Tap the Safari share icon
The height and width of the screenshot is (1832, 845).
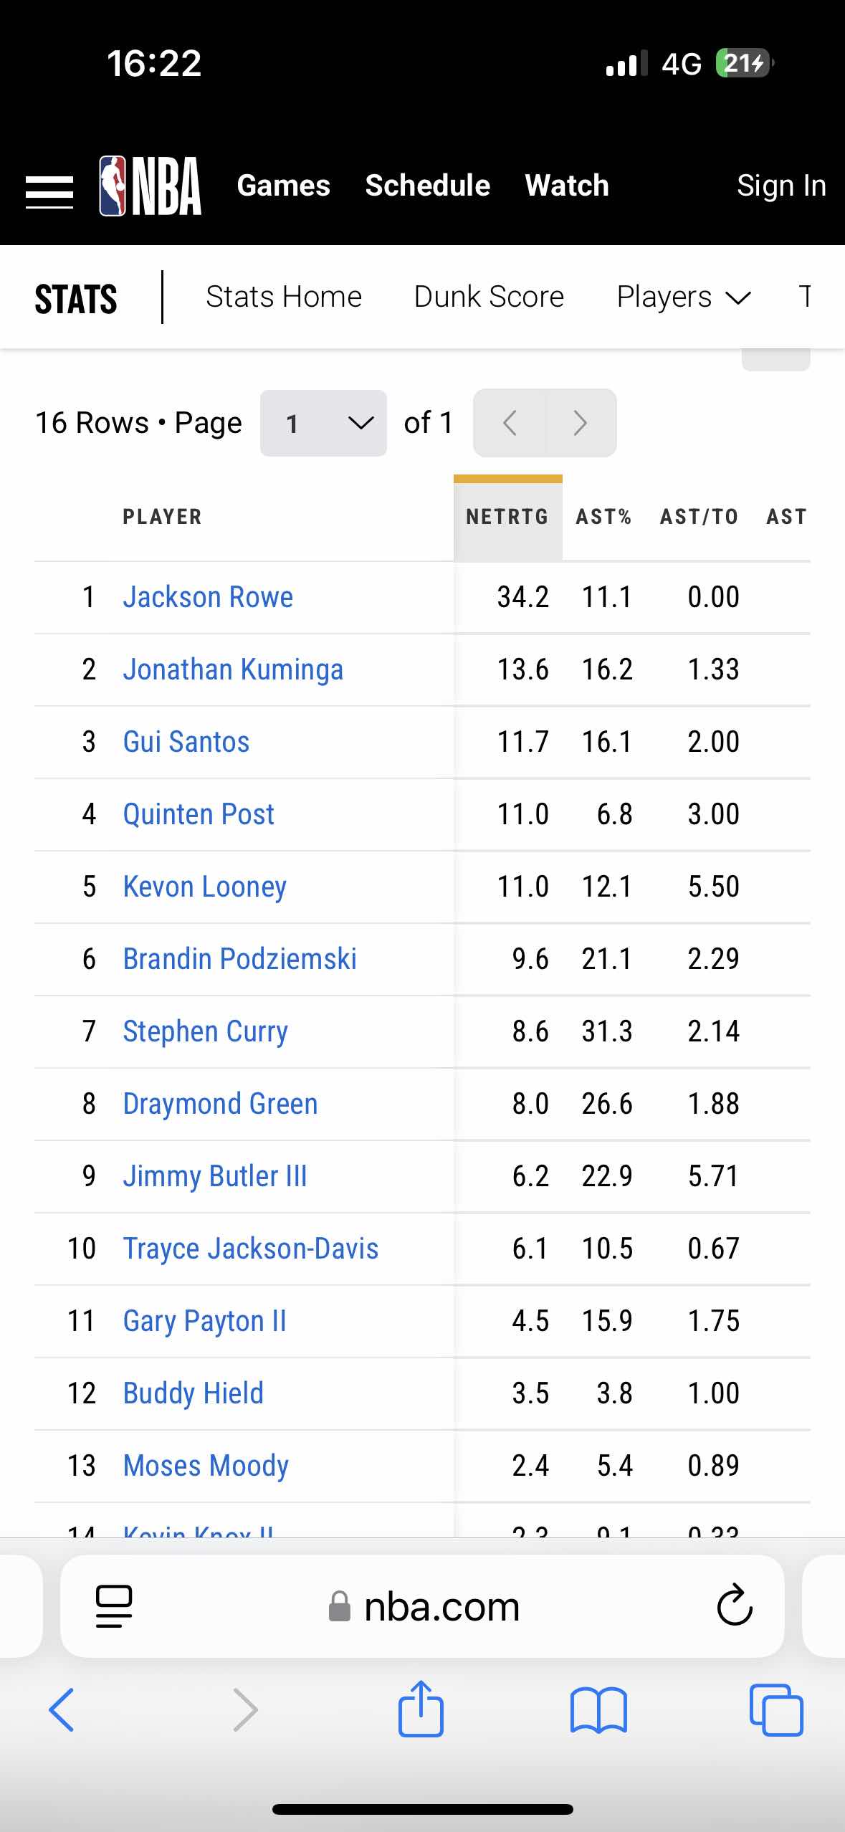(x=421, y=1709)
